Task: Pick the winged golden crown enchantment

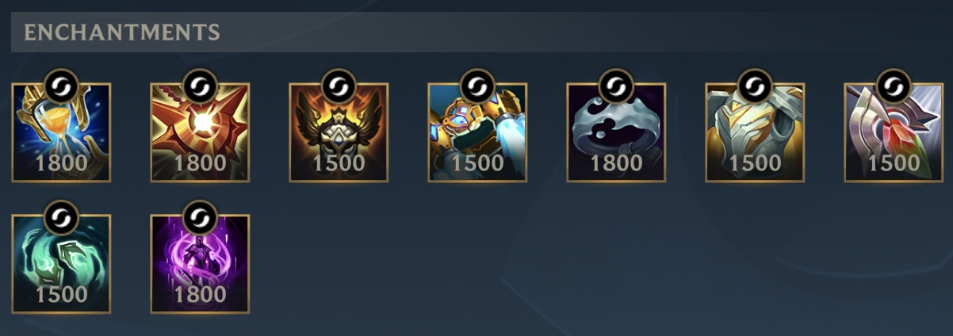Action: [x=339, y=132]
